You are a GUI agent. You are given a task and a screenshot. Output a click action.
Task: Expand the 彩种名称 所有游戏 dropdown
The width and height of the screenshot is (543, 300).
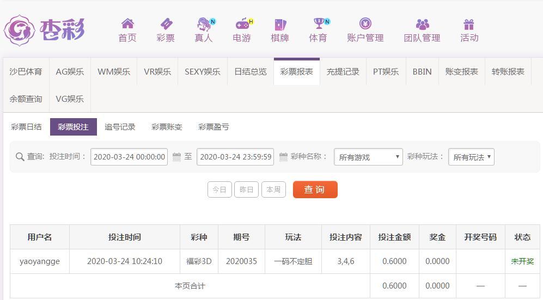[x=368, y=157]
